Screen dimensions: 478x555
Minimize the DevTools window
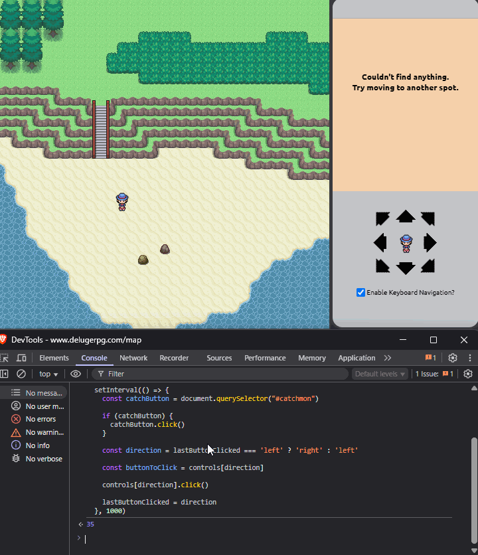403,340
